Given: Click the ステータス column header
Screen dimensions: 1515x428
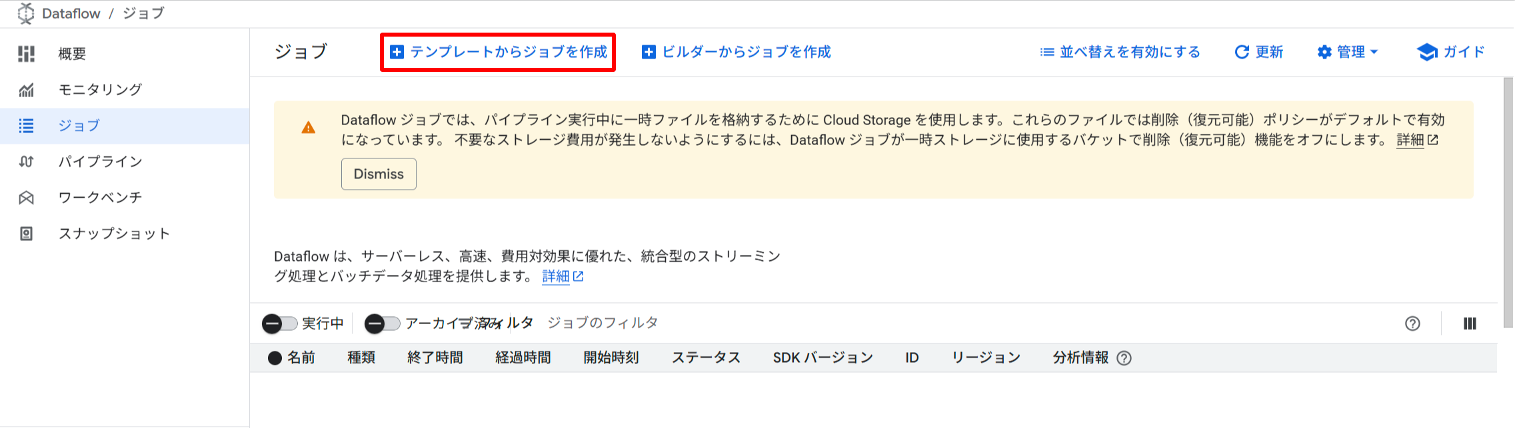Looking at the screenshot, I should [706, 358].
